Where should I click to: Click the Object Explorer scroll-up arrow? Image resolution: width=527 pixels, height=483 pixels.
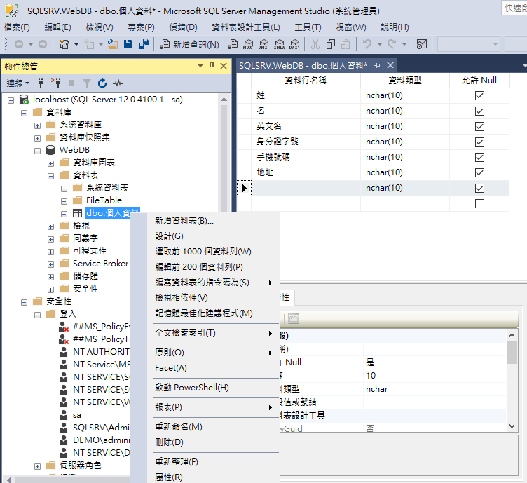pos(224,100)
